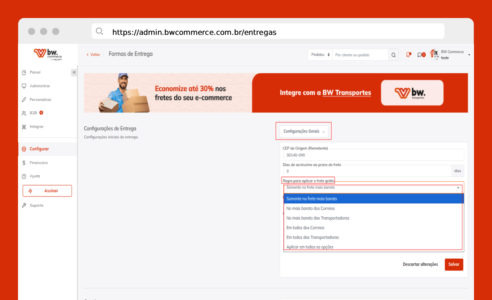492x300 pixels.
Task: Click the Configurar gear icon
Action: click(24, 149)
